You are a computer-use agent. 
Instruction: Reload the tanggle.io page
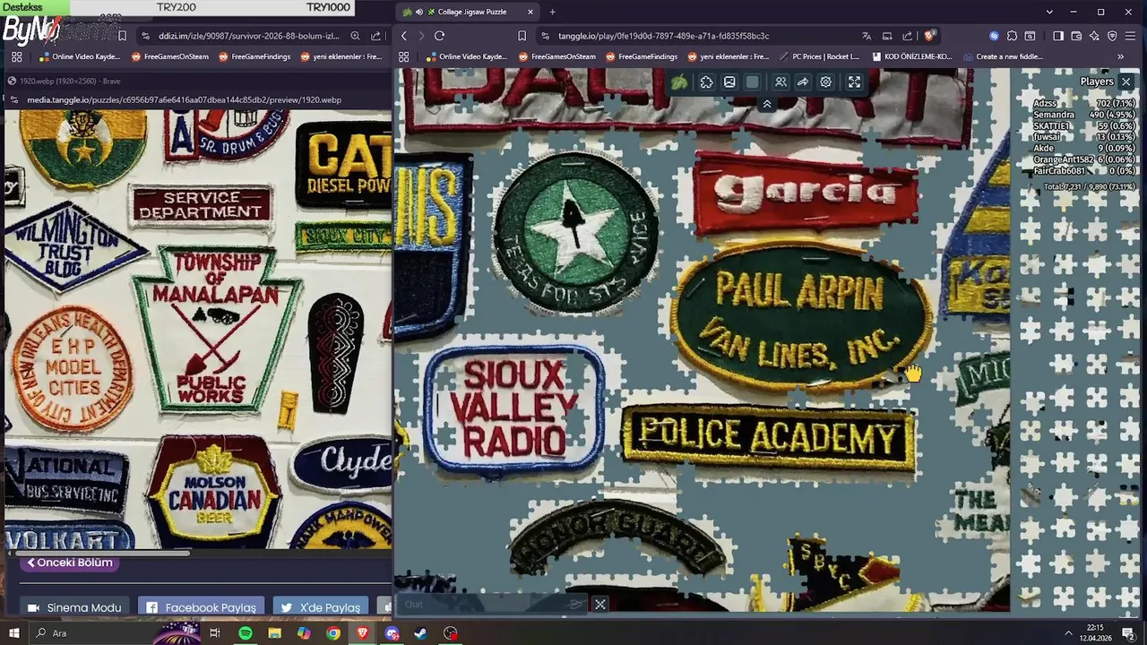tap(439, 36)
